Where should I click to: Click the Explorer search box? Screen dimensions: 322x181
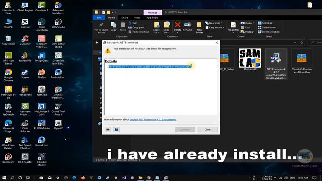(315, 42)
